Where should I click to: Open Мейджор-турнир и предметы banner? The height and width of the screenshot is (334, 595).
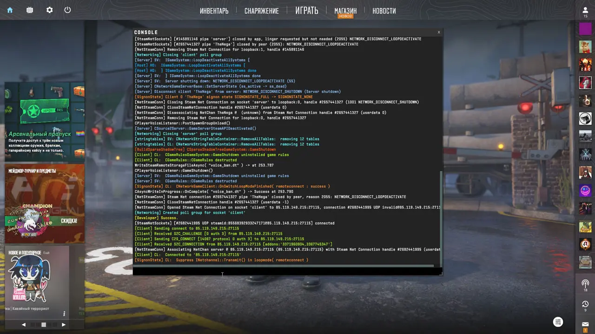point(45,204)
